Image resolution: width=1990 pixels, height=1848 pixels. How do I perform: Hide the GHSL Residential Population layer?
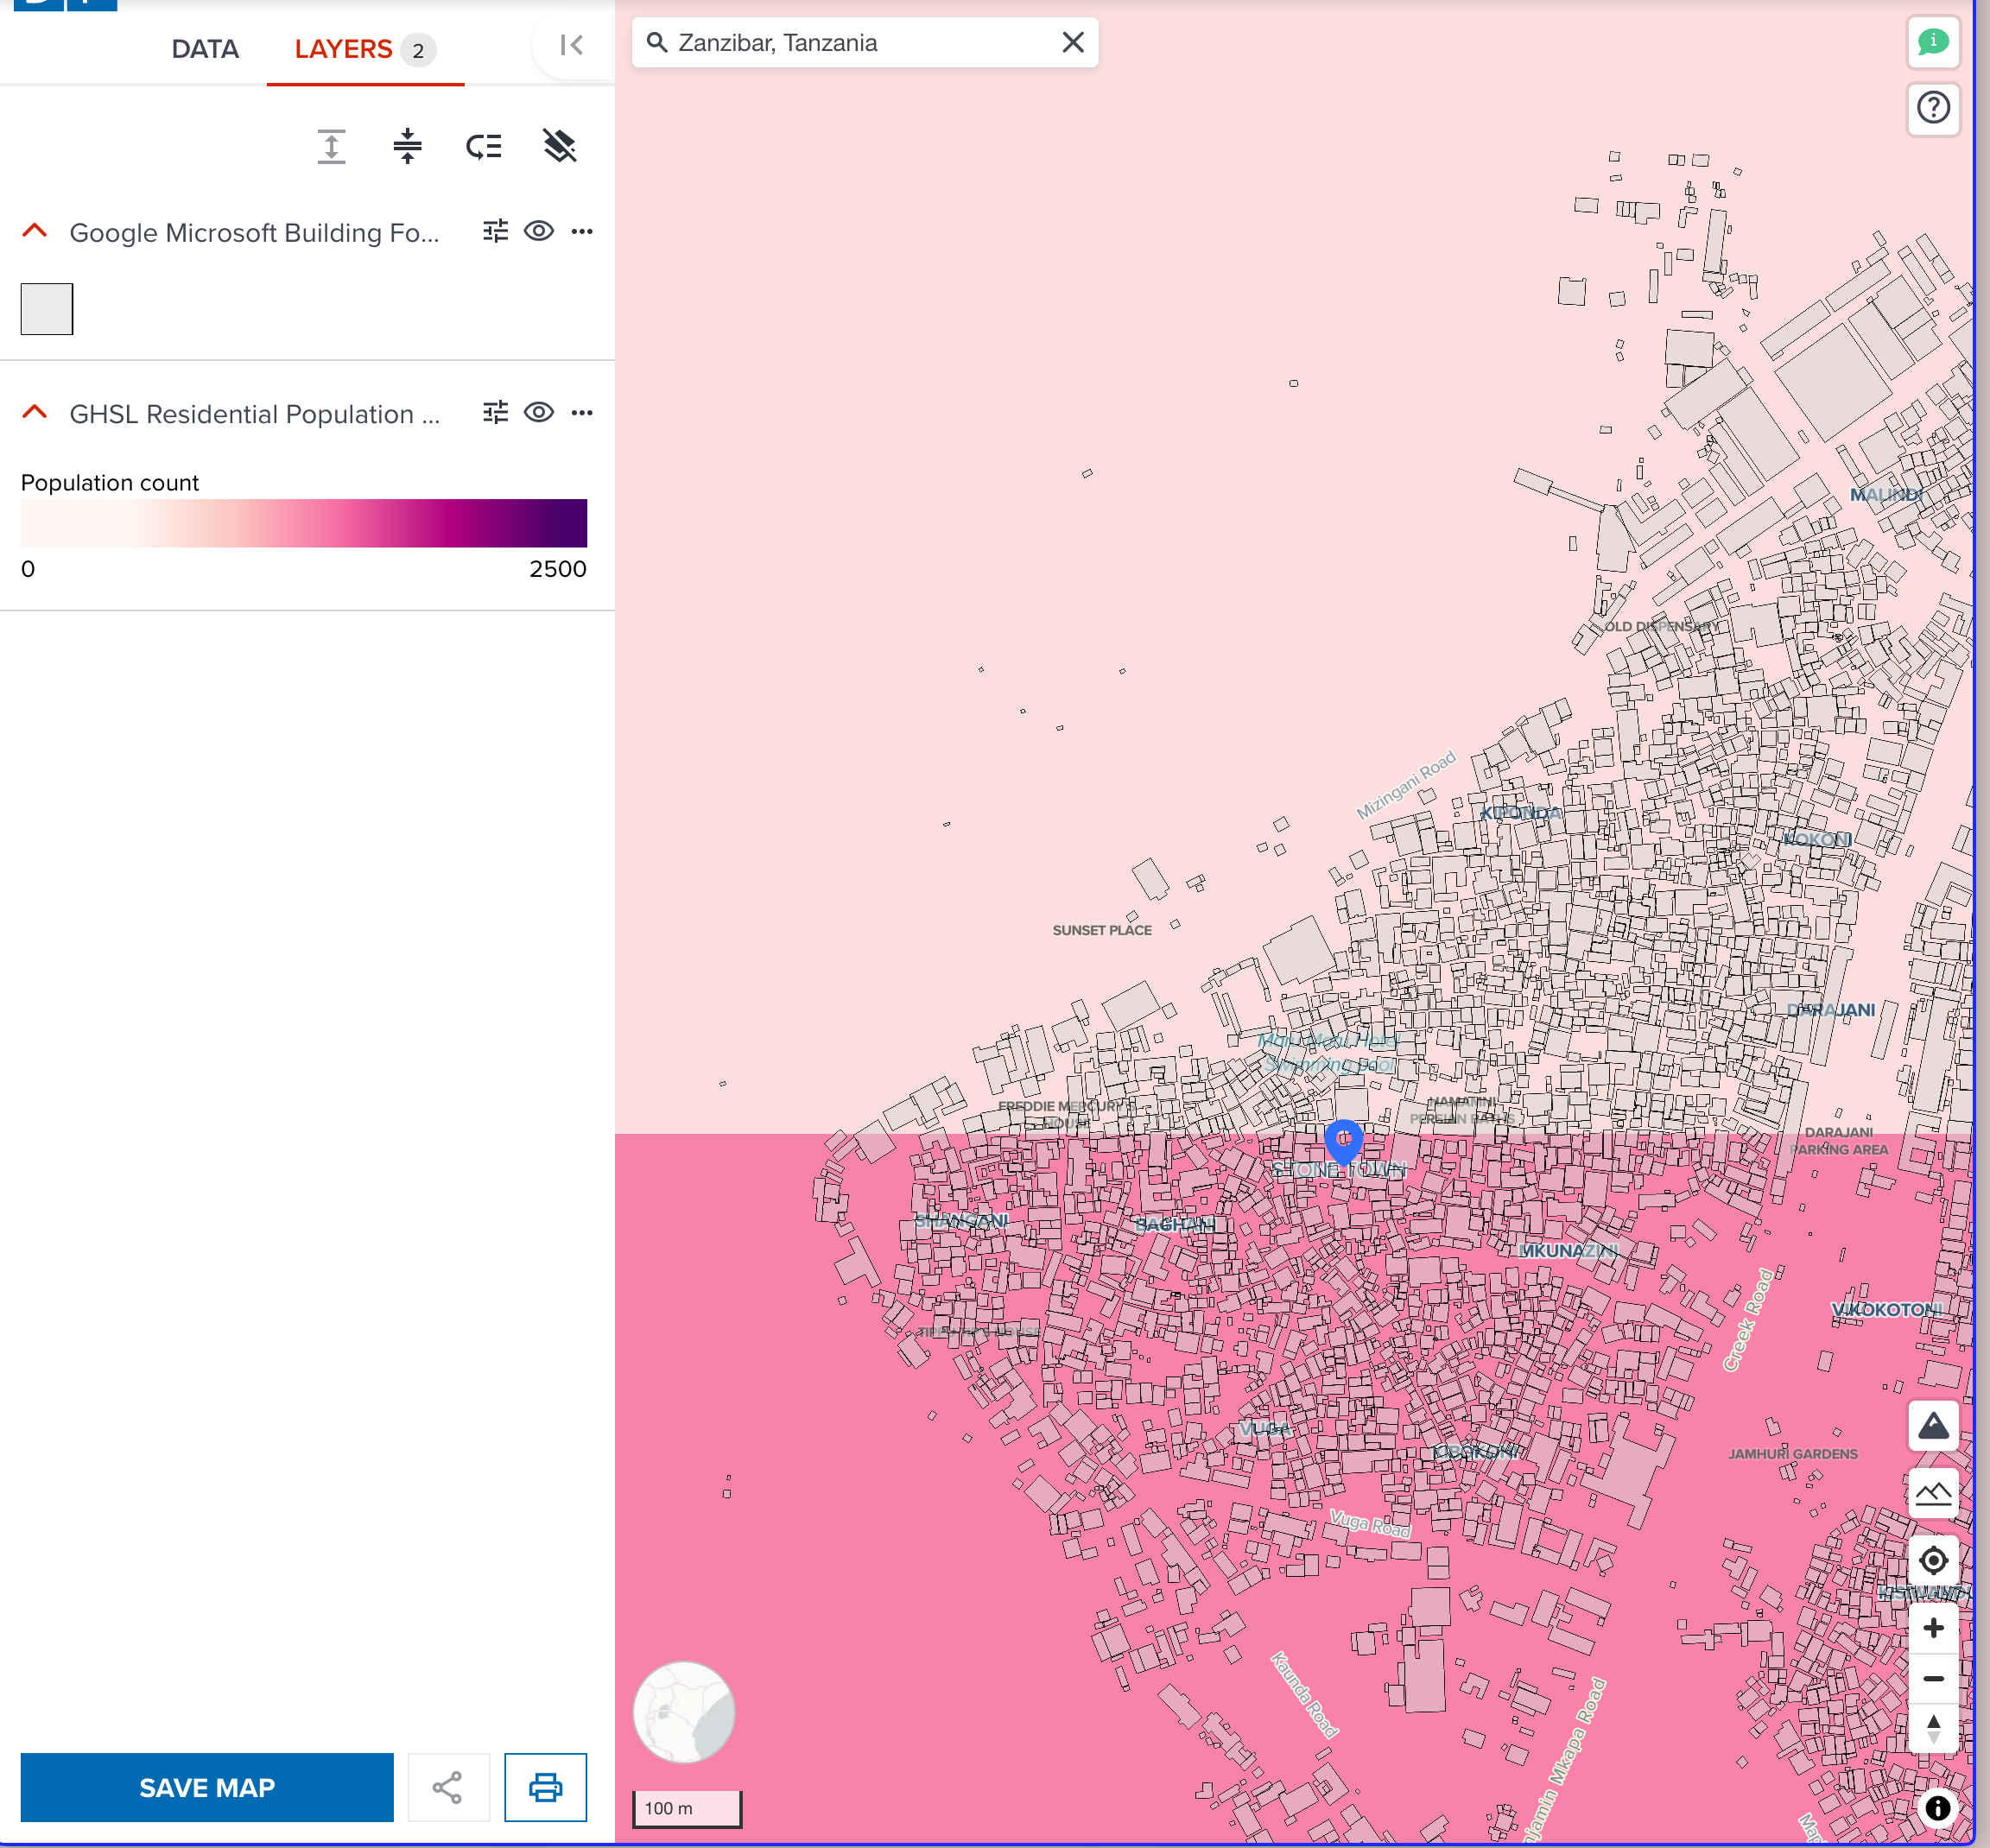[538, 412]
